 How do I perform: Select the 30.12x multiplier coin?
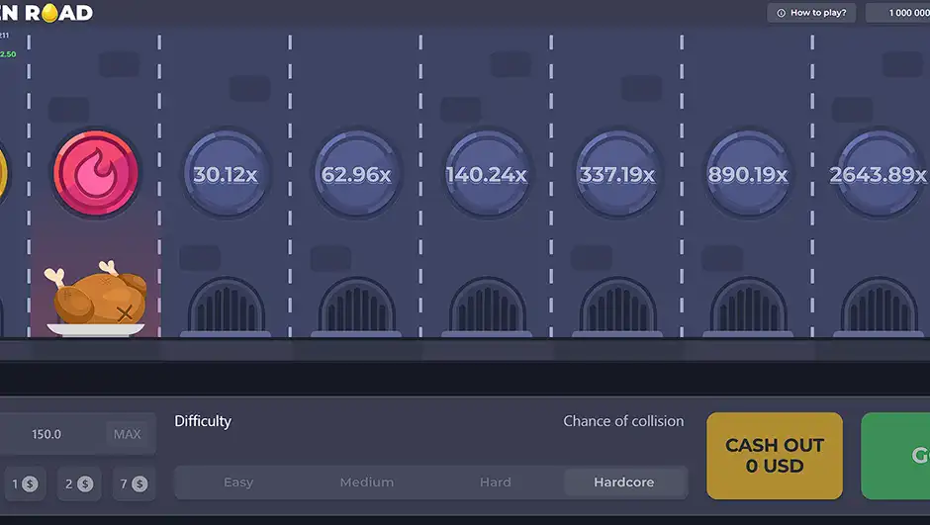point(226,174)
